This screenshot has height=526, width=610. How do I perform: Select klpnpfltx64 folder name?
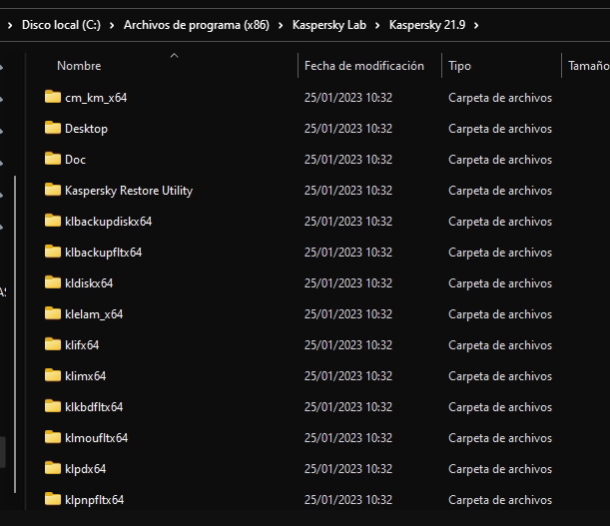point(94,500)
